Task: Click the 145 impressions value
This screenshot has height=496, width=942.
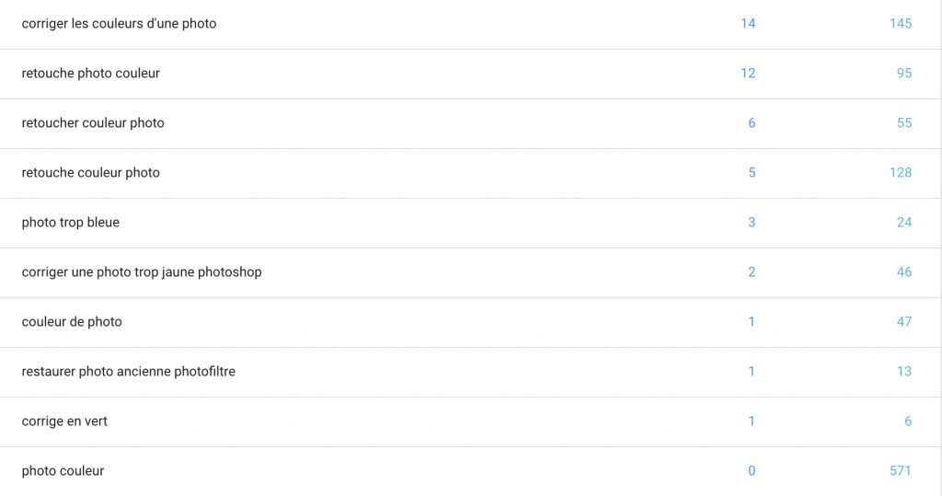Action: tap(900, 23)
